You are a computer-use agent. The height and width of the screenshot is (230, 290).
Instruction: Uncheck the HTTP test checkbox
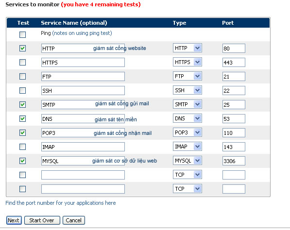22,49
